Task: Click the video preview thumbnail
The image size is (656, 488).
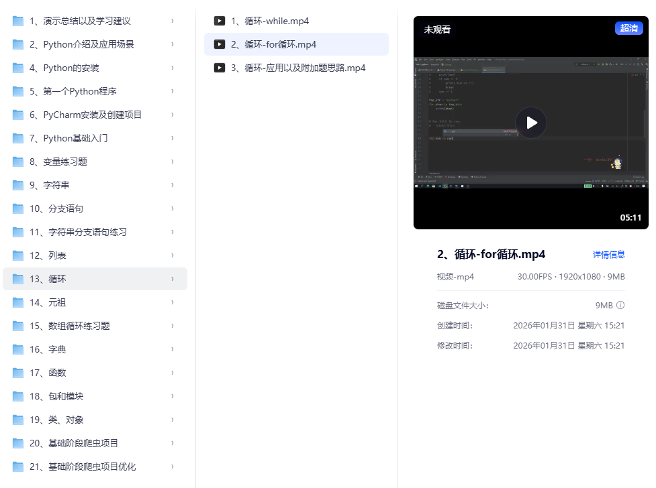Action: click(530, 123)
